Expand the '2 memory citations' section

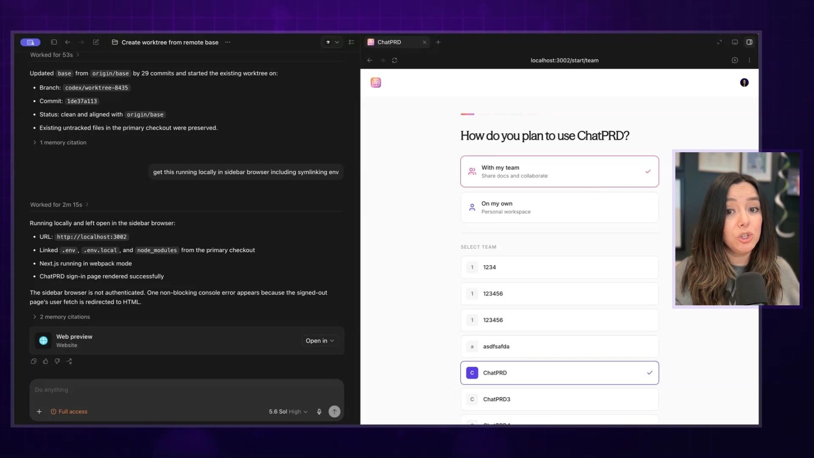coord(61,317)
